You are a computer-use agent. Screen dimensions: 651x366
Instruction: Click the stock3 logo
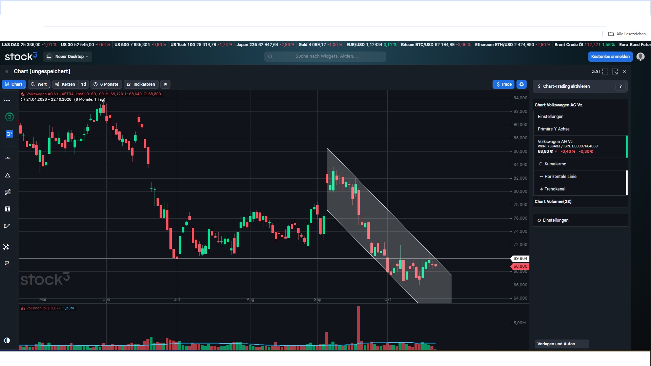coord(21,56)
